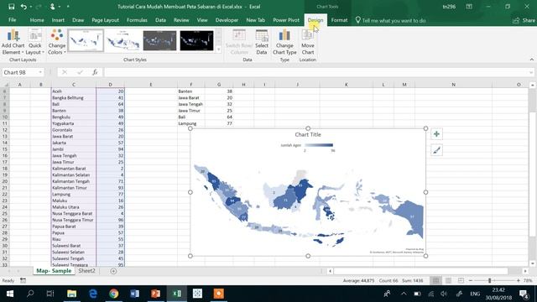The image size is (537, 302).
Task: Click Jawa Tengah in column F
Action: [x=190, y=104]
